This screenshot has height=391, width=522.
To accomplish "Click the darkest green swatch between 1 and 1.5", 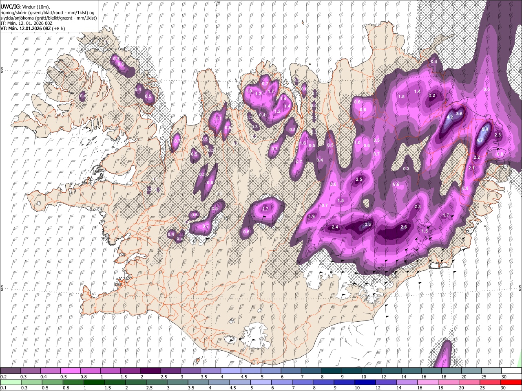I will pyautogui.click(x=94, y=382).
